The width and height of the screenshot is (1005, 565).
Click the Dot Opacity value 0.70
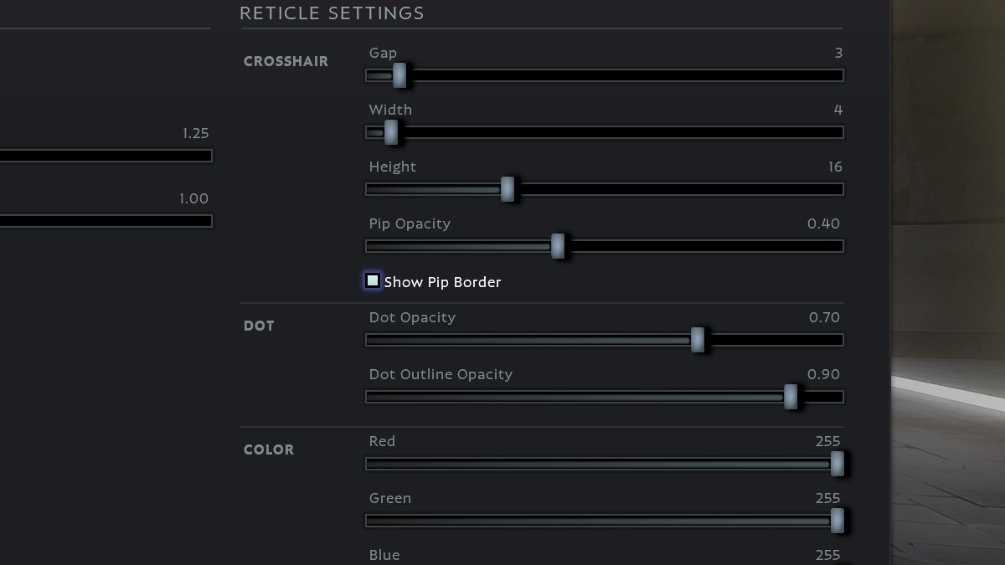(824, 317)
